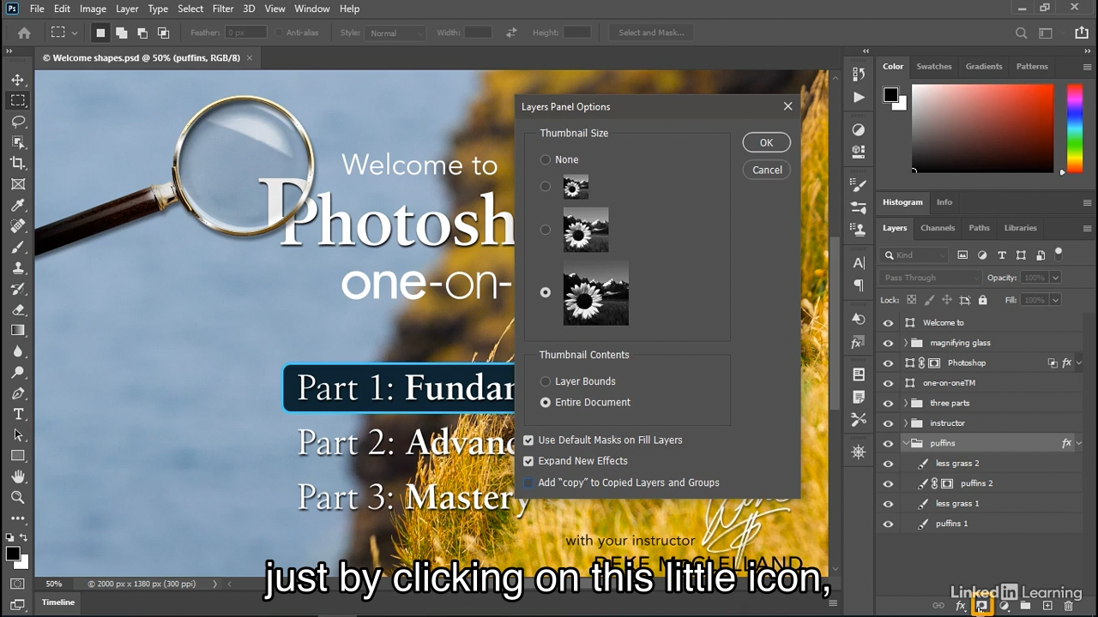Open the Filter menu

click(223, 9)
